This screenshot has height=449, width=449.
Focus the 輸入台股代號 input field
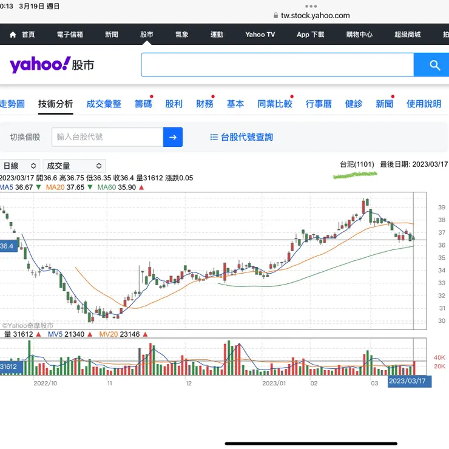[107, 137]
